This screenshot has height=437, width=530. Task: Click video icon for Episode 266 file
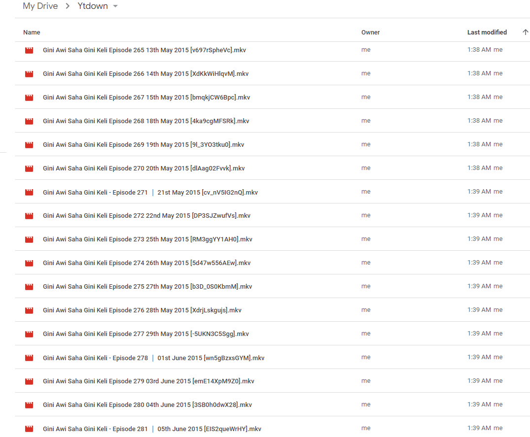coord(30,74)
